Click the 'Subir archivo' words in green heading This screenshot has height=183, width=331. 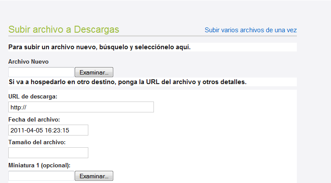36,30
